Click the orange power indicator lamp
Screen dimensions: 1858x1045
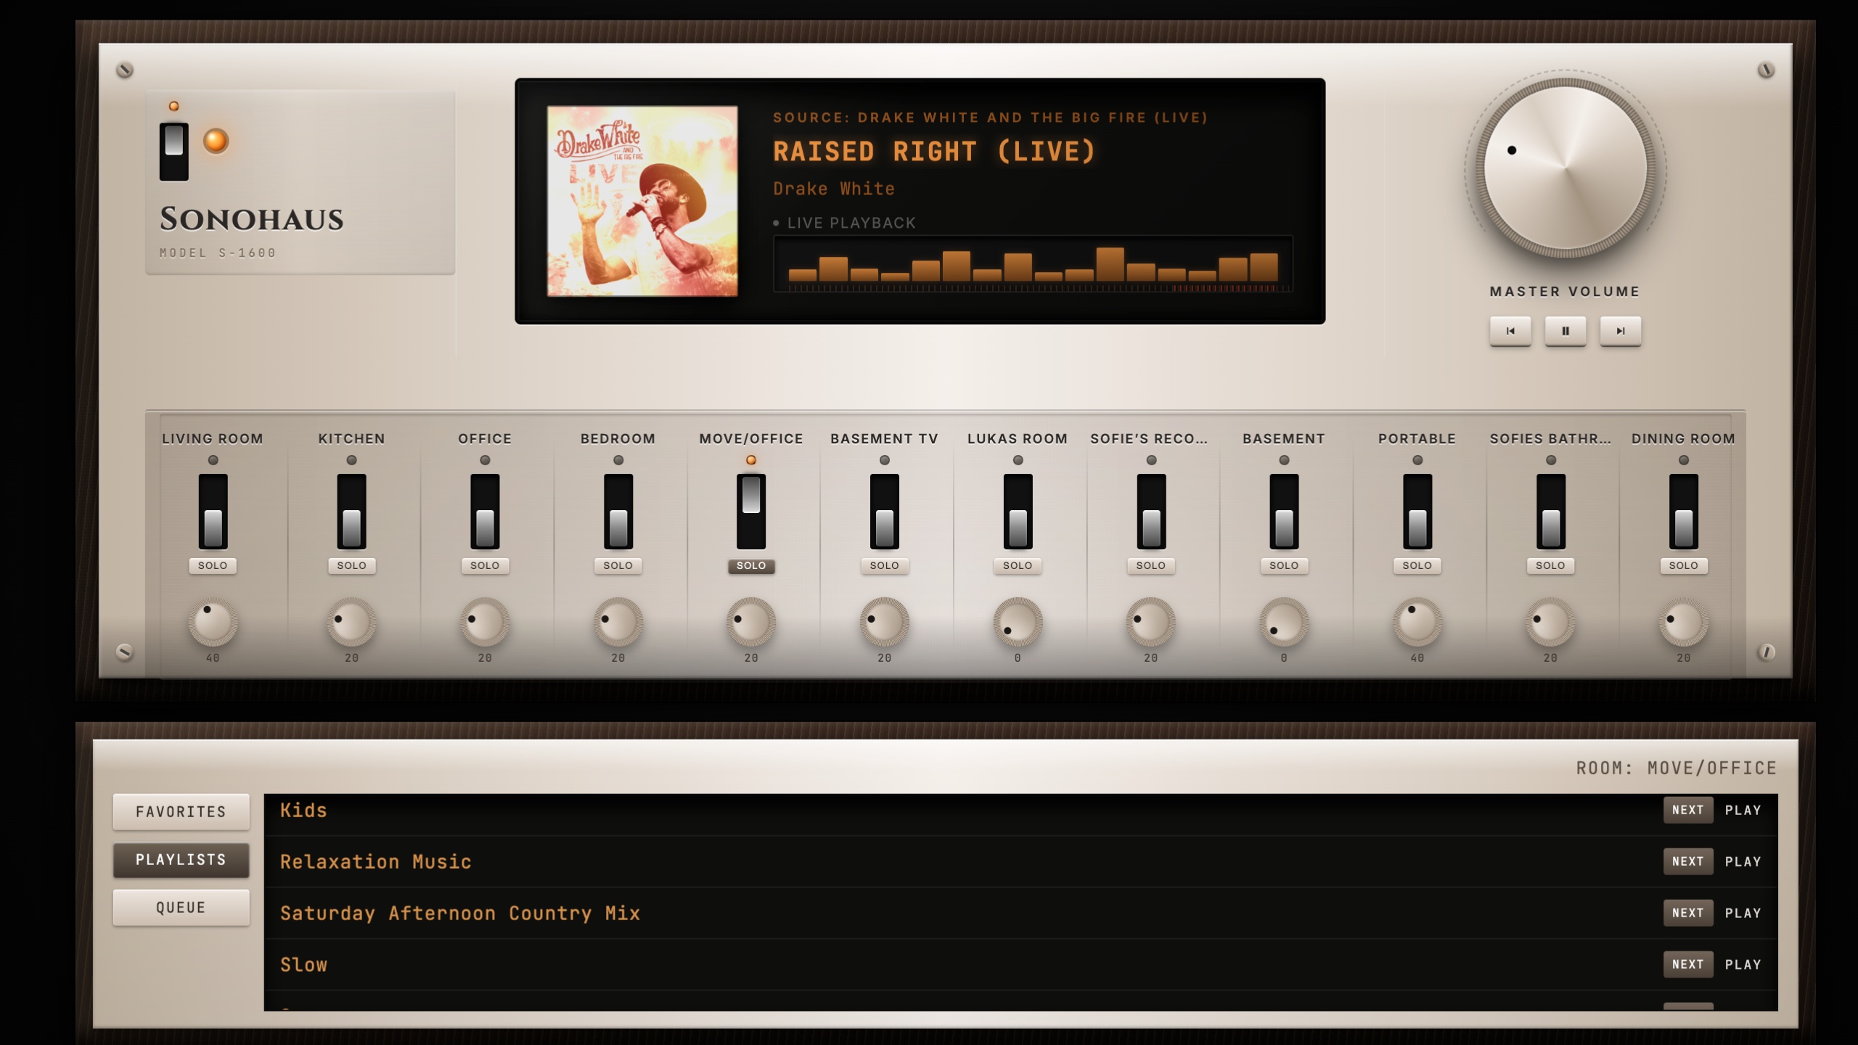[216, 141]
